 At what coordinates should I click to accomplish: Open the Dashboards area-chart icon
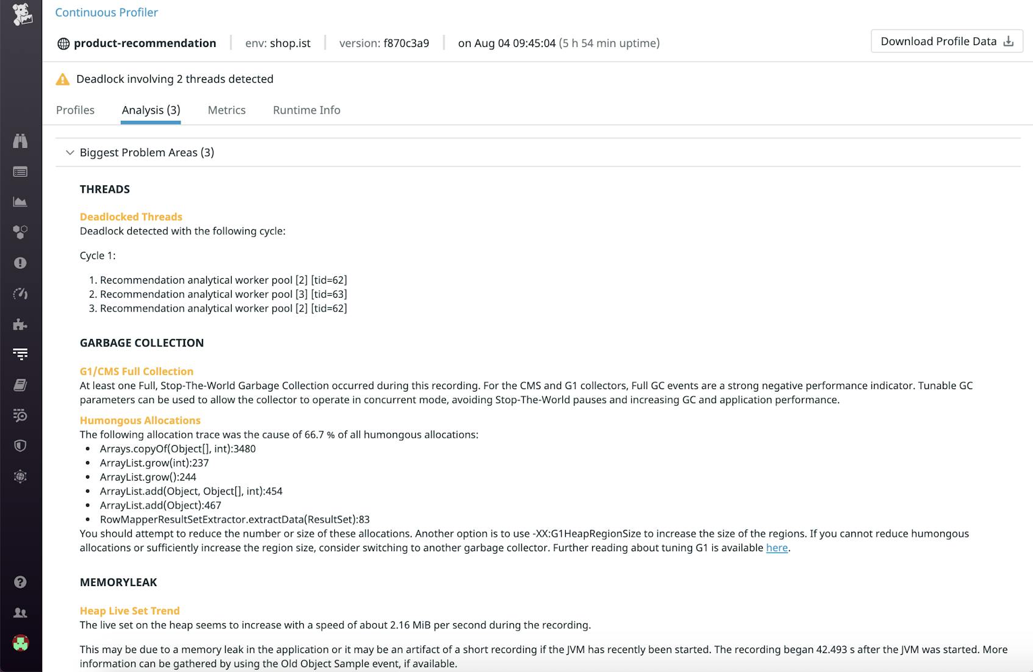pos(20,202)
